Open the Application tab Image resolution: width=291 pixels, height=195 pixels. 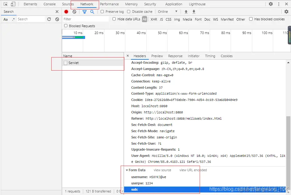(x=174, y=4)
